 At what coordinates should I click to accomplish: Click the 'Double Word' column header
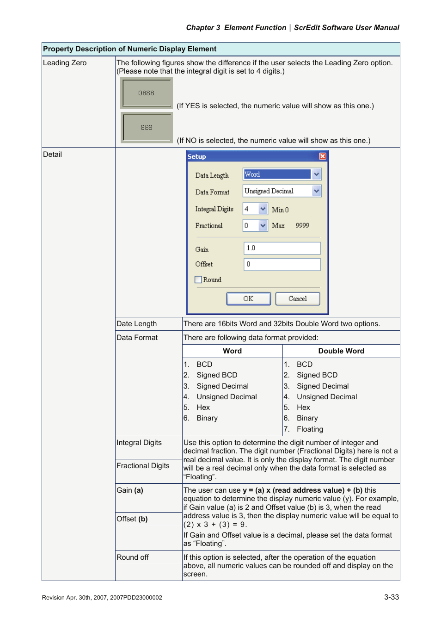[341, 351]
